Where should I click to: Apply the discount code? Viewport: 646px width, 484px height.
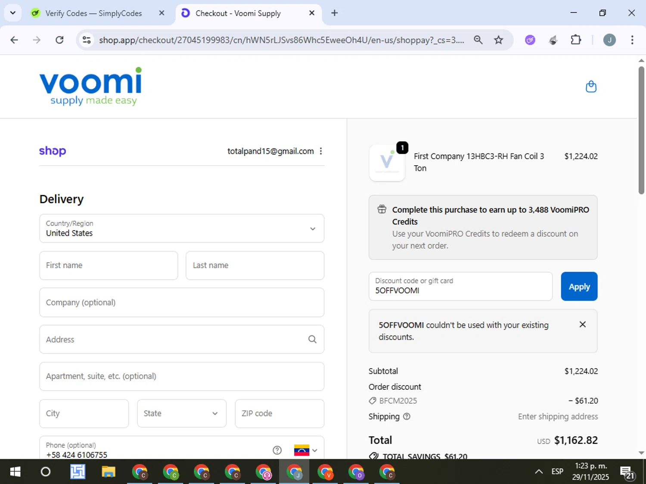pos(579,286)
